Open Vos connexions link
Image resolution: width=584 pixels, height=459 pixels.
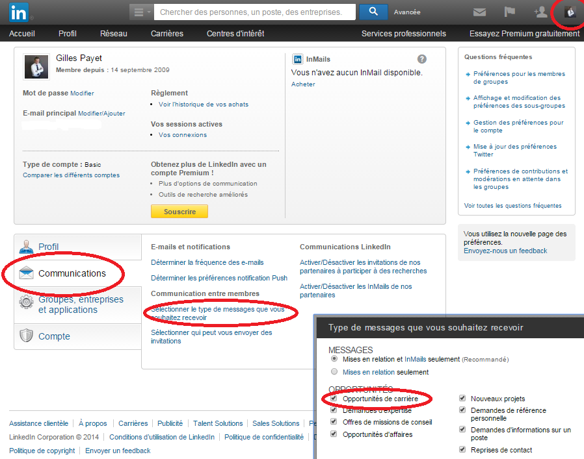[x=183, y=135]
